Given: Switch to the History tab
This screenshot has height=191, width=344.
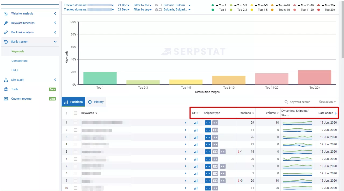Looking at the screenshot, I should 96,102.
